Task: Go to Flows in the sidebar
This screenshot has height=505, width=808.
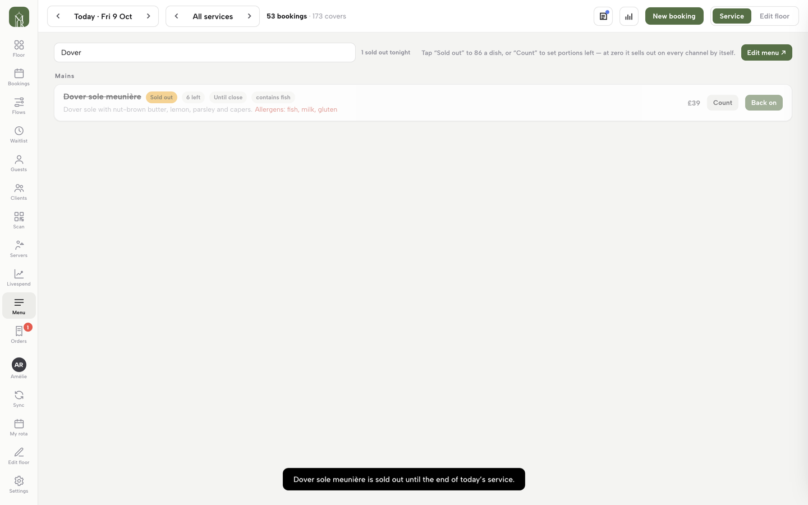Action: coord(19,105)
